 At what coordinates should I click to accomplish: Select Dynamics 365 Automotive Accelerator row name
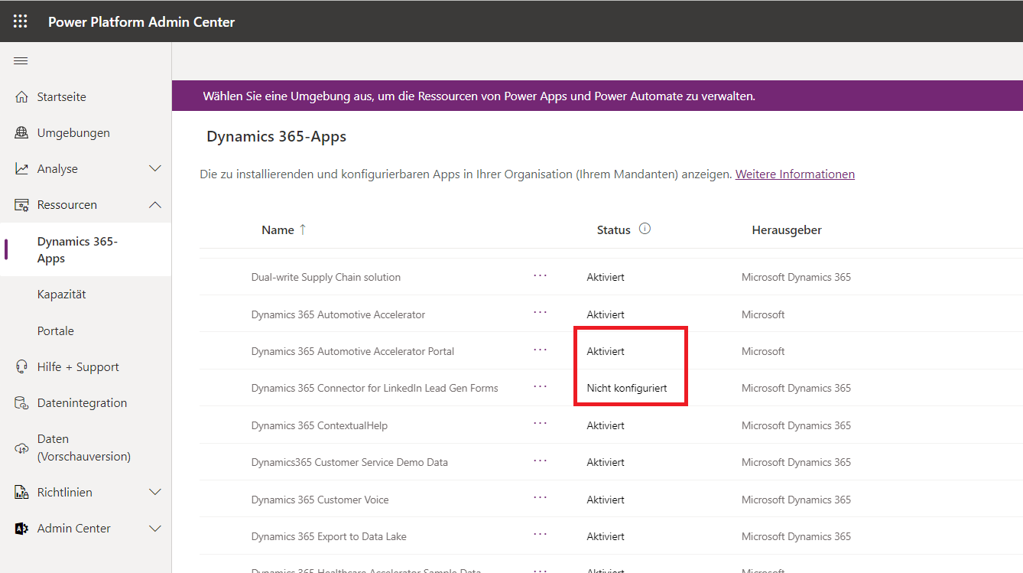tap(338, 314)
